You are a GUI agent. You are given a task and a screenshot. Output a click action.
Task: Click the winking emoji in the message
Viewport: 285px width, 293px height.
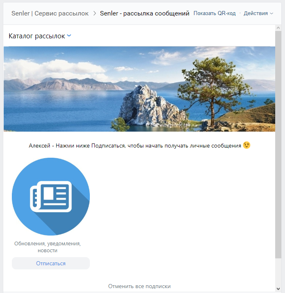[x=246, y=145]
